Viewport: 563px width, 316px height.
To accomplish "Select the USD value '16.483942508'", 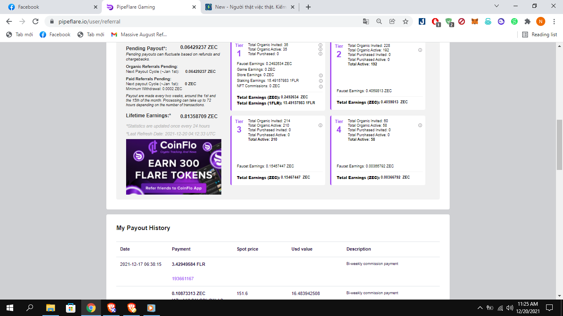I will coord(305,293).
